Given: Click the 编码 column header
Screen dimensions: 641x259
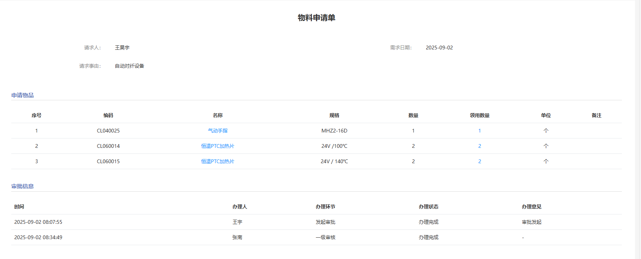Looking at the screenshot, I should coord(108,115).
